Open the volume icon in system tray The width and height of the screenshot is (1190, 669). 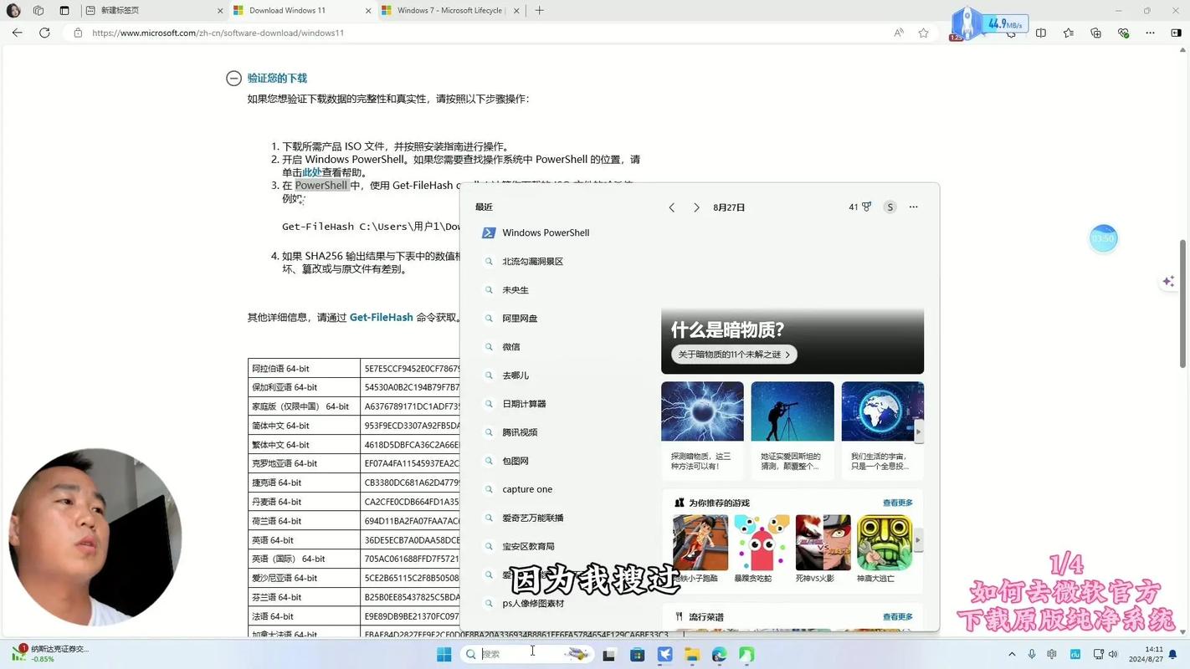click(1113, 654)
